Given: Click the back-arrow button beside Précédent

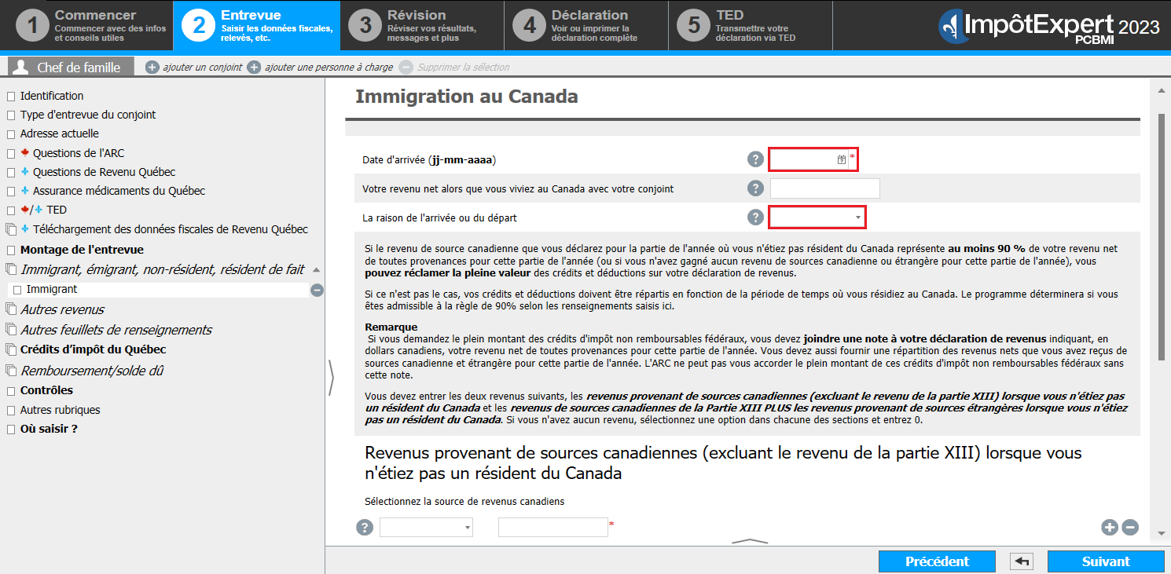Looking at the screenshot, I should [x=1022, y=561].
